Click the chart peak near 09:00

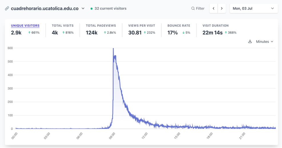tap(113, 49)
